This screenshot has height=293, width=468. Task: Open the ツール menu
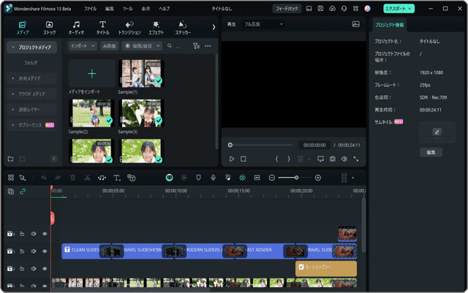(128, 8)
